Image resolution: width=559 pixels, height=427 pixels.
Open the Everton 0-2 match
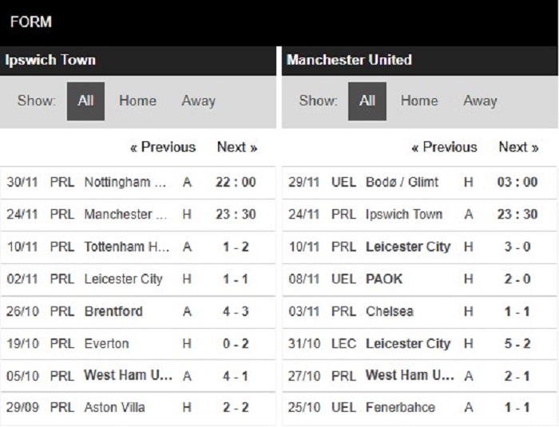click(137, 344)
